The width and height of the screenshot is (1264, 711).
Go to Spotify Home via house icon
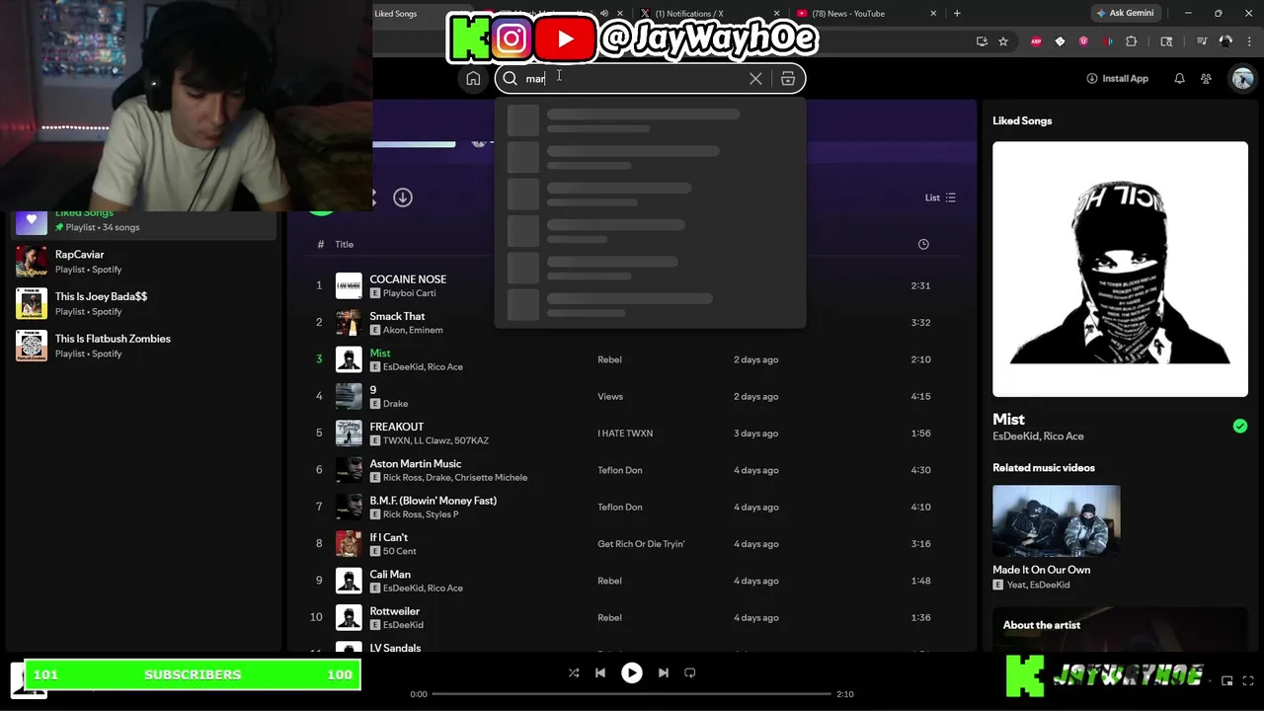coord(473,79)
